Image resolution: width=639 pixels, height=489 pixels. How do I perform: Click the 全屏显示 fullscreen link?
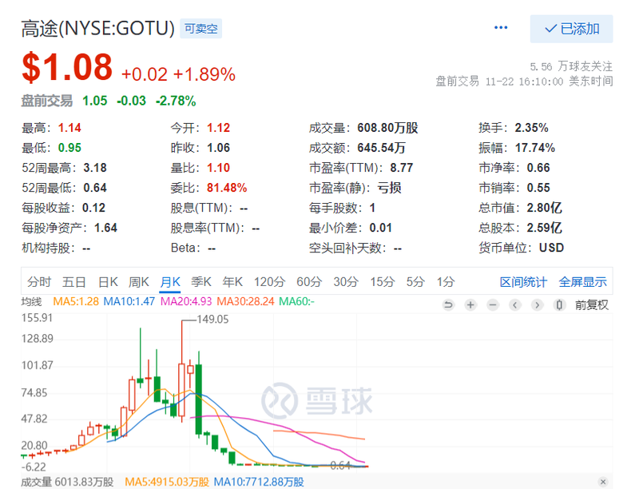[583, 282]
